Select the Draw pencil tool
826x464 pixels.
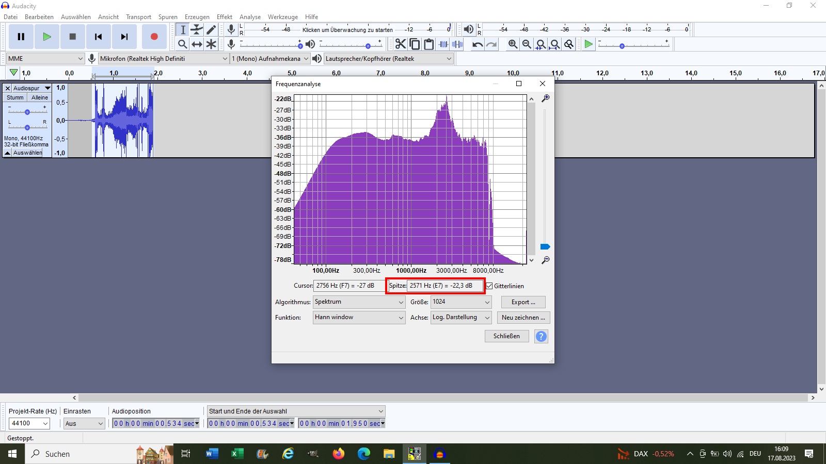click(211, 30)
